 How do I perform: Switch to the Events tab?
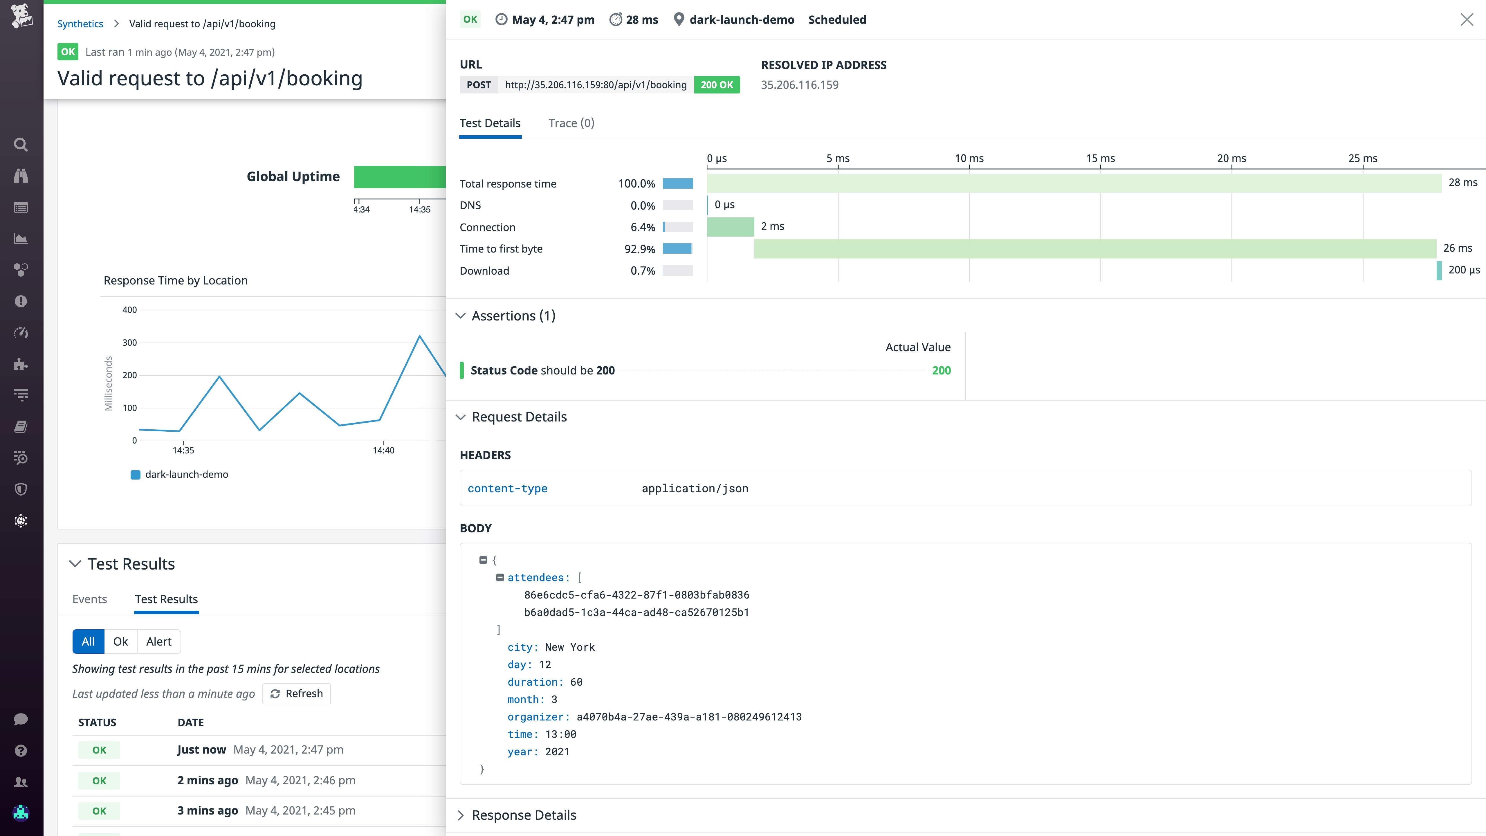(89, 599)
